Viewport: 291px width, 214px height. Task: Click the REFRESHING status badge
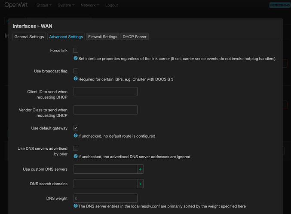click(280, 5)
